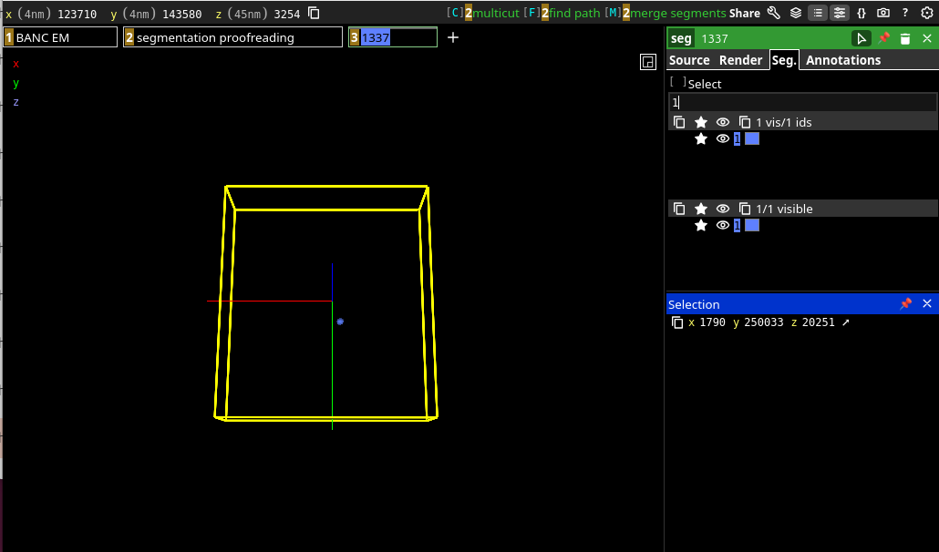This screenshot has width=939, height=552.
Task: Close the 1337 layer side panel
Action: pyautogui.click(x=927, y=38)
